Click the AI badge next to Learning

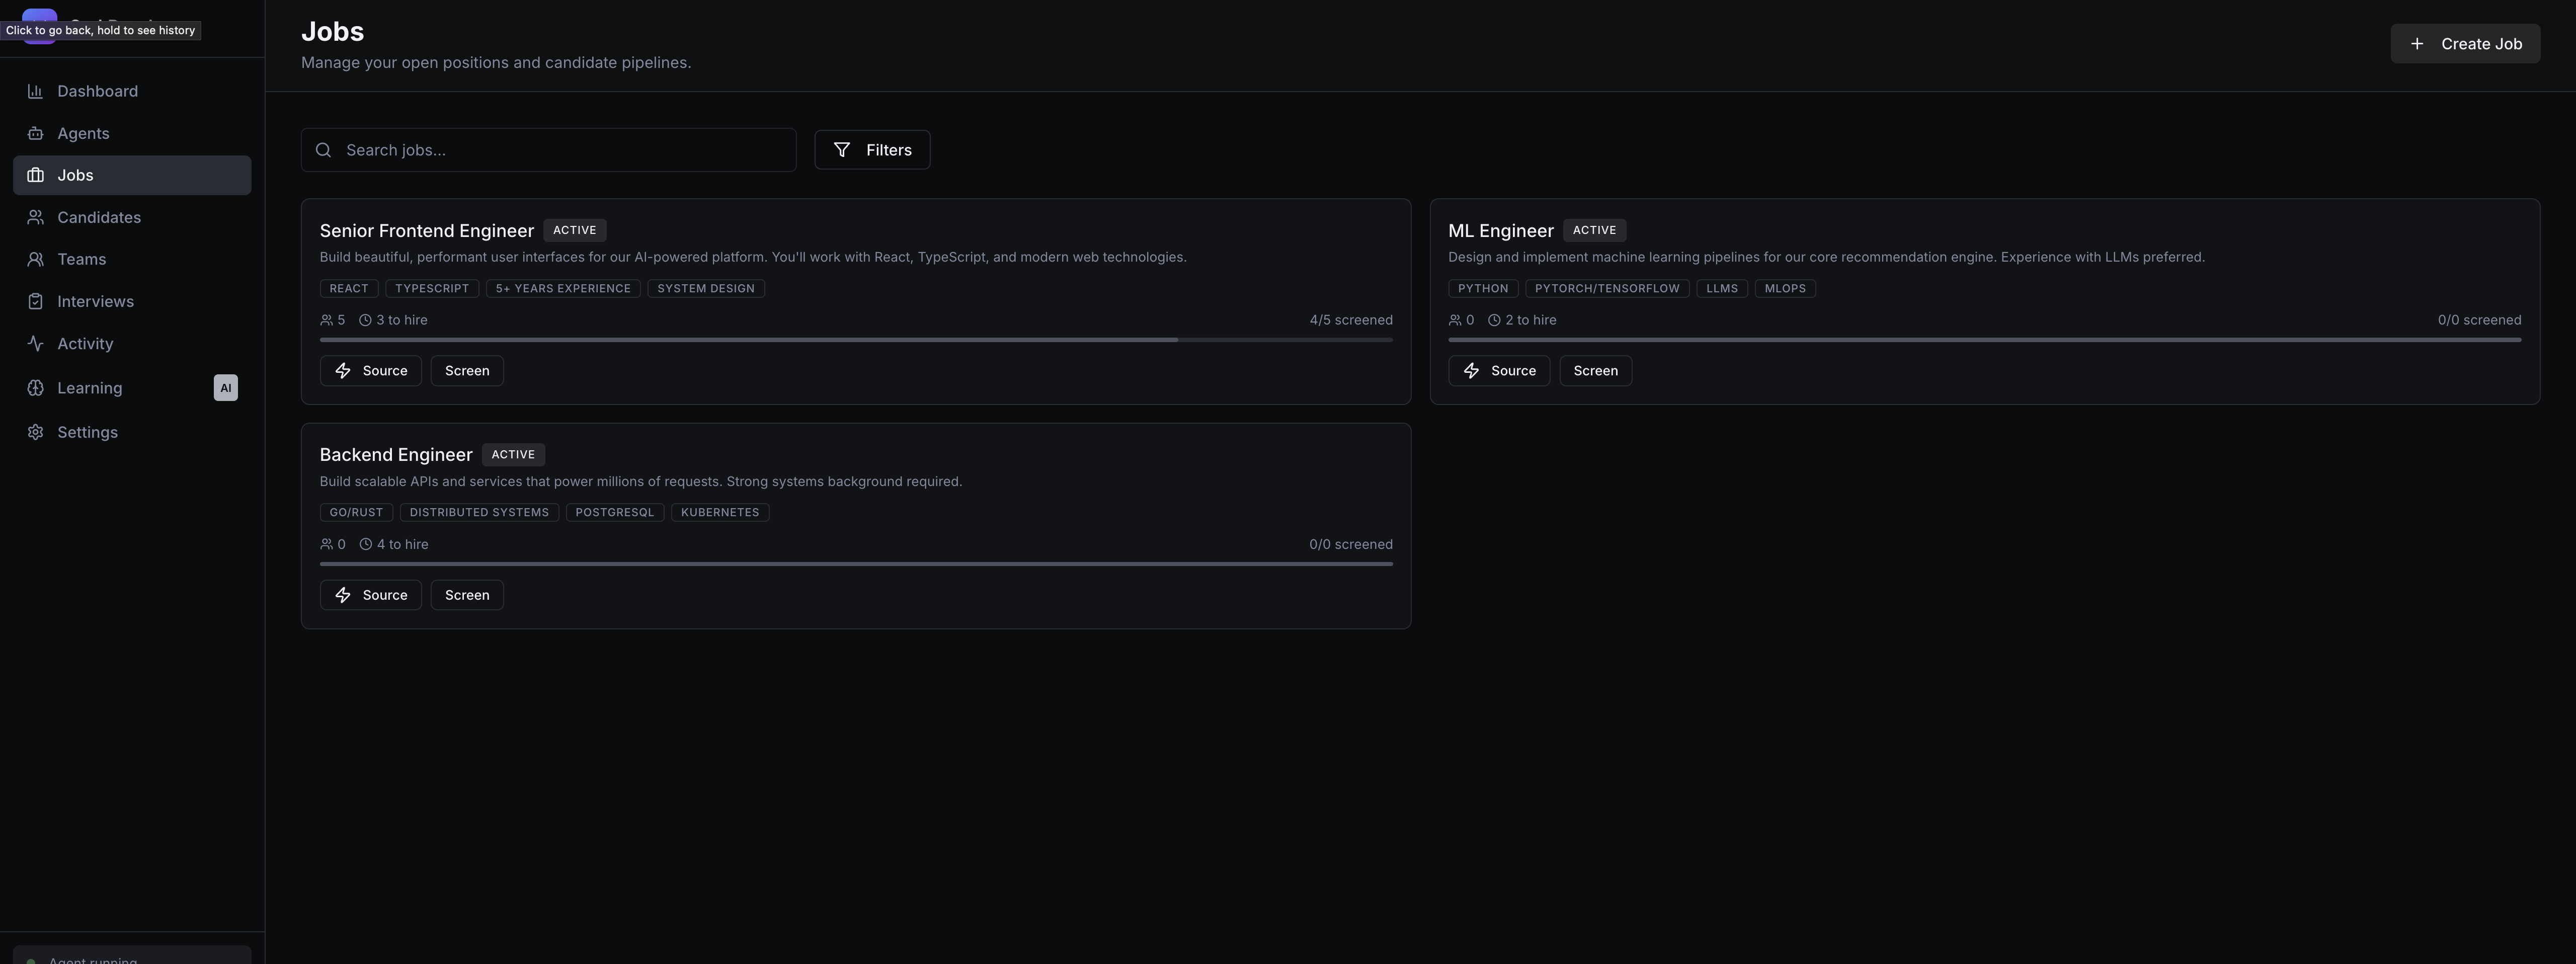tap(226, 388)
